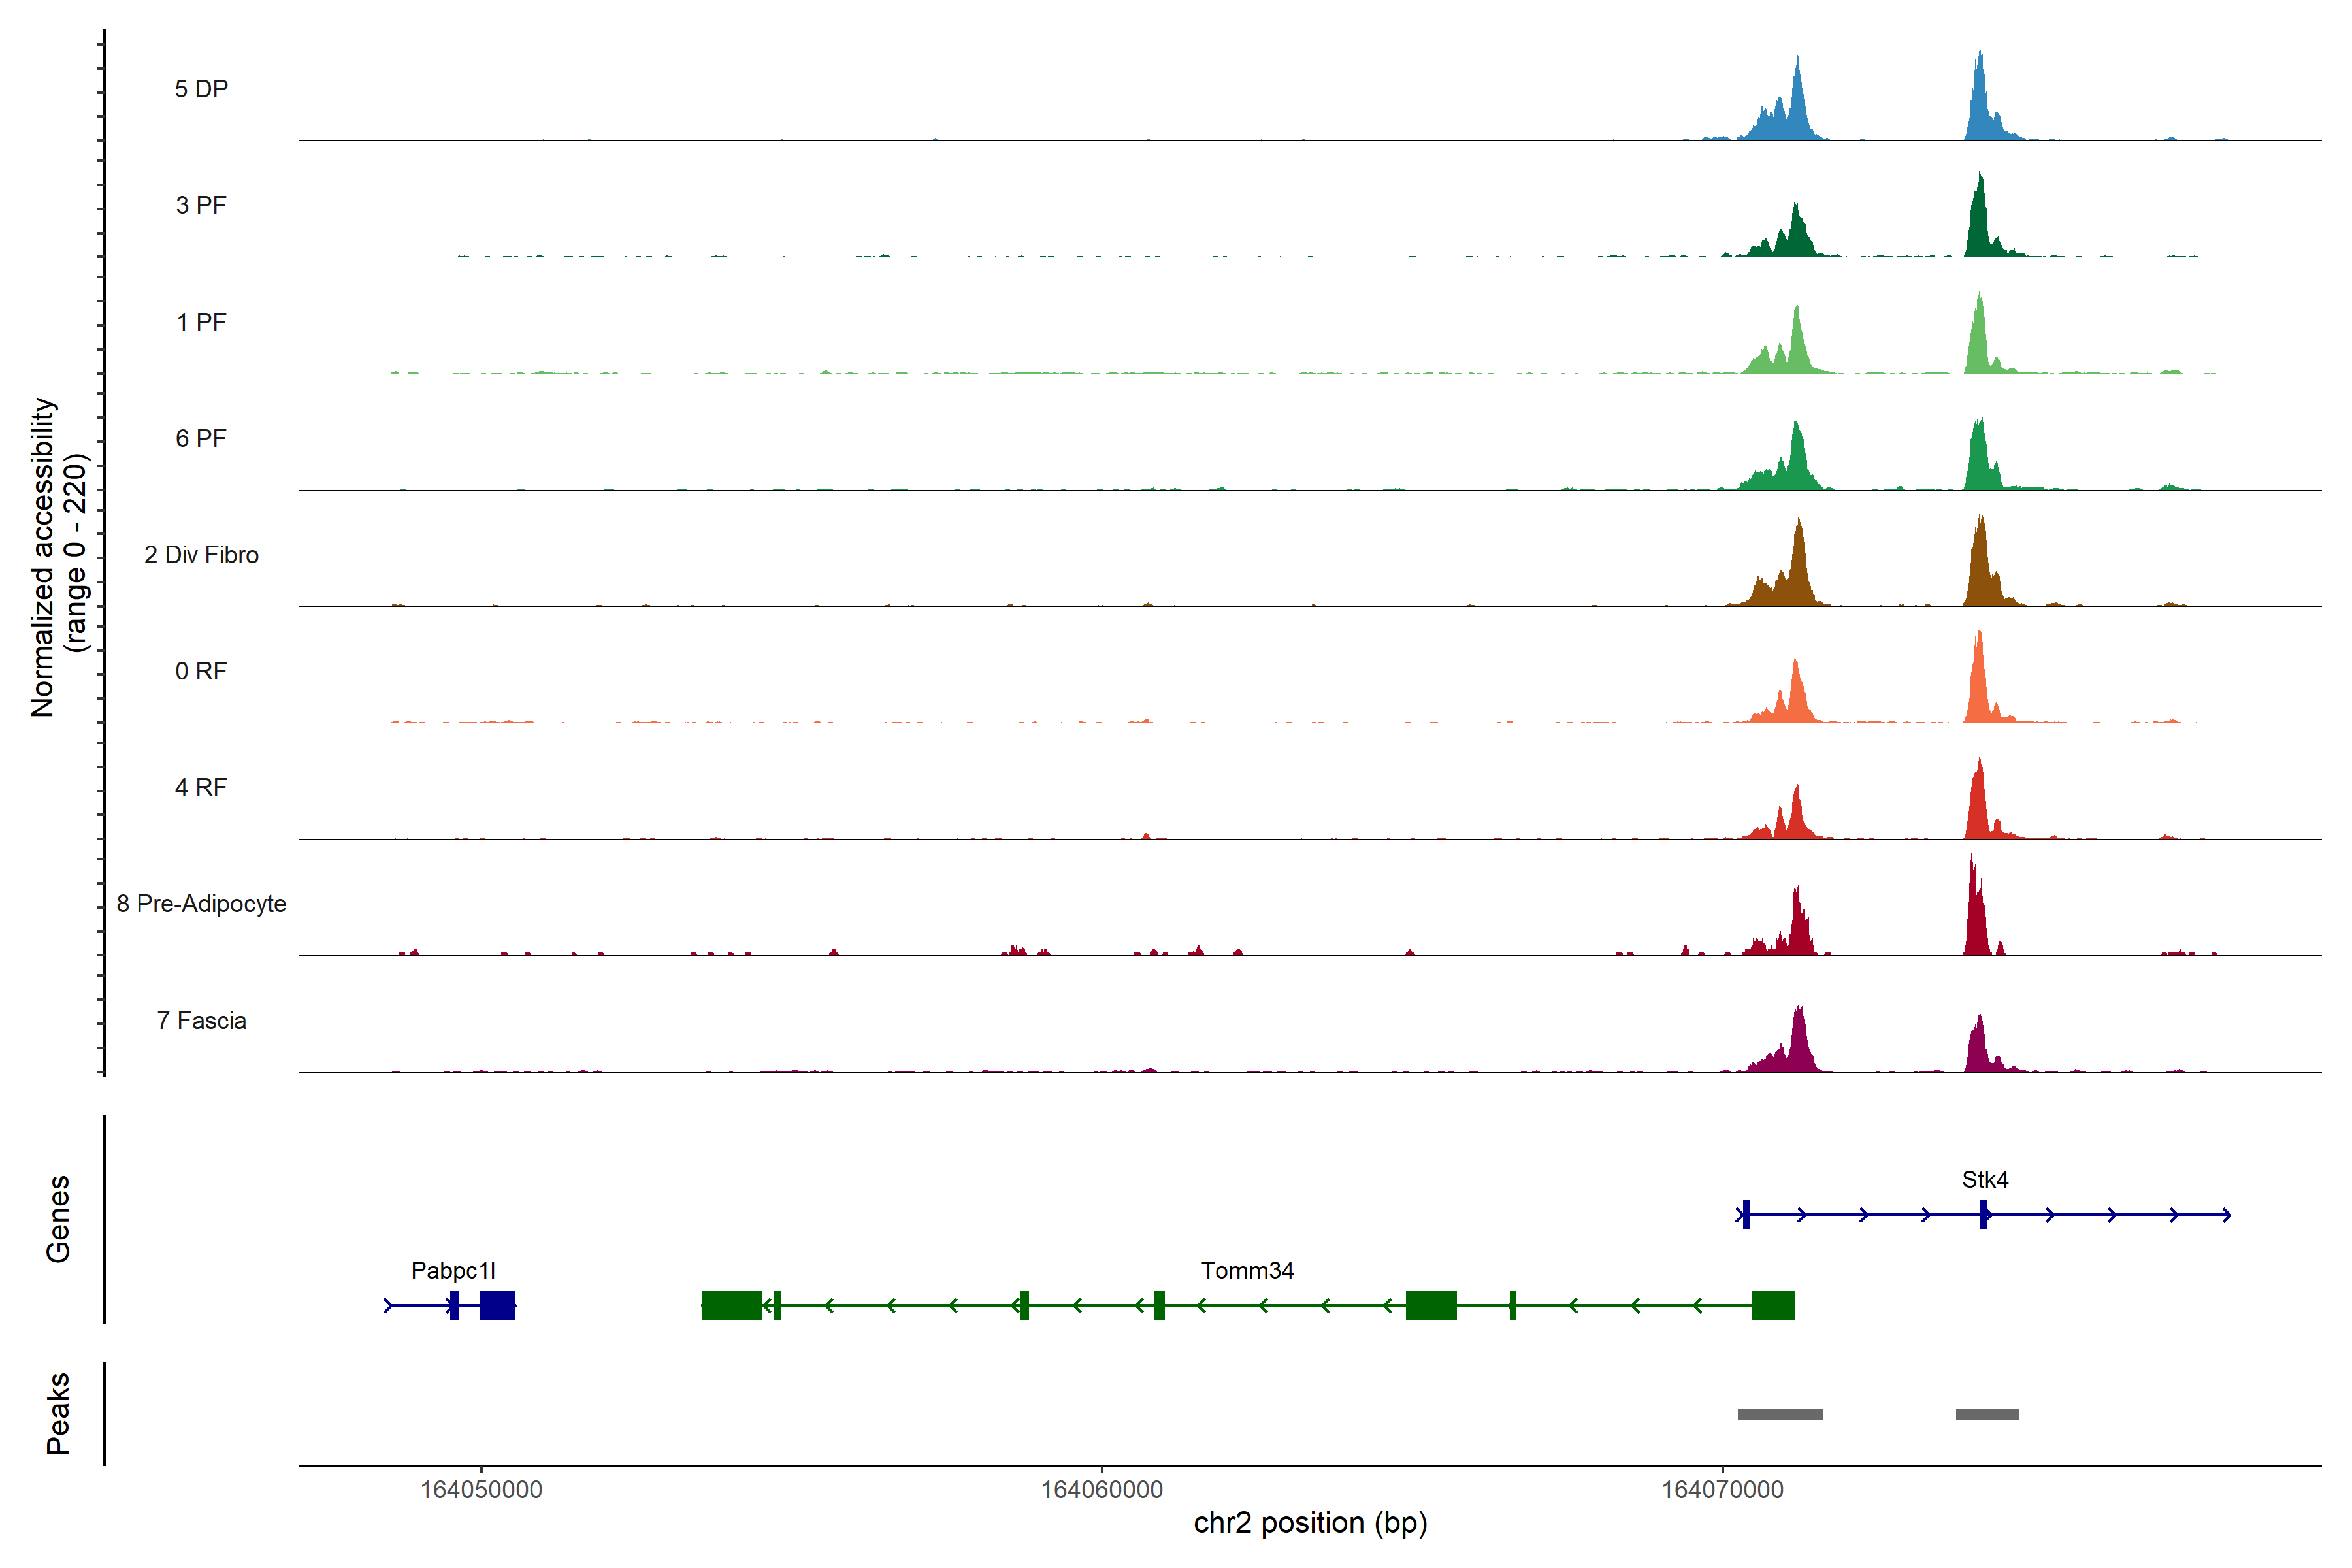2352x1568 pixels.
Task: Click the large blue Pabpc1l exon block
Action: coord(497,1305)
